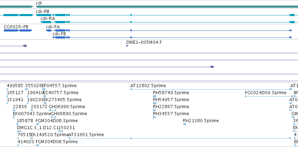This screenshot has height=147, width=298.
Task: Click the 190293 label
Action: (x=35, y=100)
